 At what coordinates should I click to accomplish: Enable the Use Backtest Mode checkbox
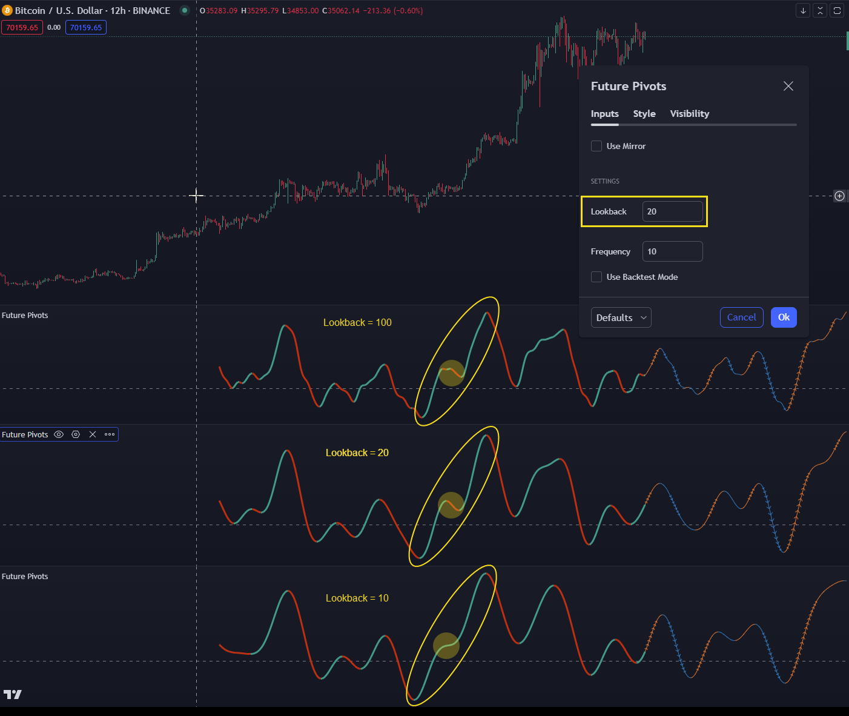coord(596,277)
